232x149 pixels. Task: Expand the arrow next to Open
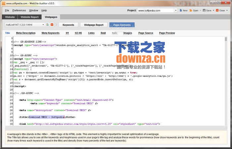[x=200, y=11]
